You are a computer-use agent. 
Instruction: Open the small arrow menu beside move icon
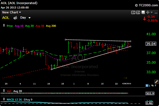click(152, 13)
